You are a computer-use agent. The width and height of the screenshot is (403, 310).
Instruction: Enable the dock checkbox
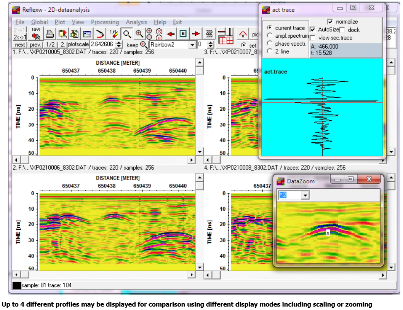click(342, 30)
